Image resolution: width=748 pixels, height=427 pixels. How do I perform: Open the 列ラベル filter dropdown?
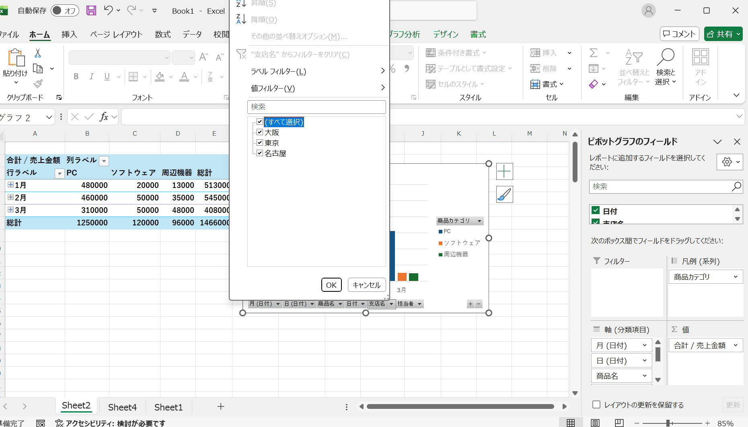(x=104, y=161)
